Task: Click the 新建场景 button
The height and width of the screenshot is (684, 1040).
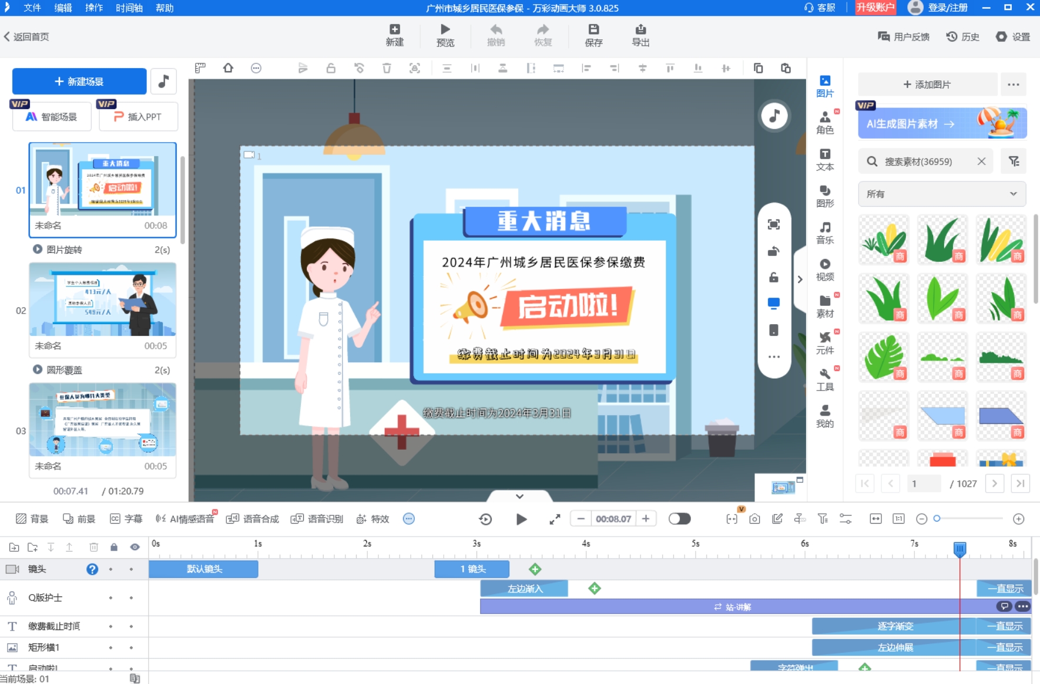Action: tap(79, 82)
